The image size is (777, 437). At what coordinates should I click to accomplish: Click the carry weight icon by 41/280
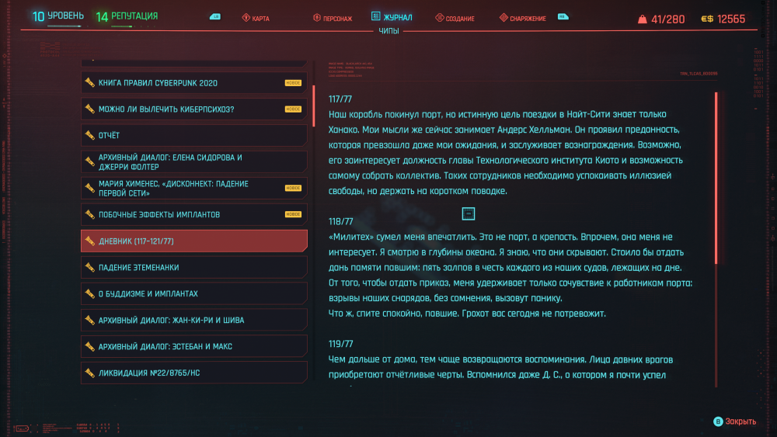pyautogui.click(x=642, y=19)
